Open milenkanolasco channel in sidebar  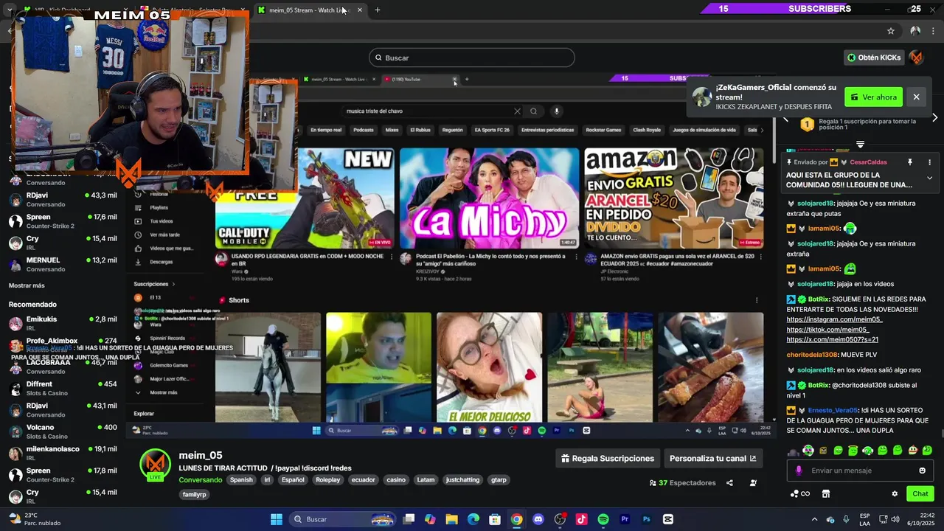point(63,453)
